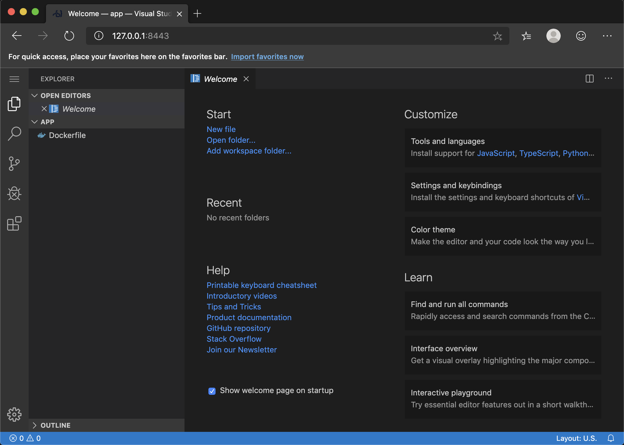The image size is (624, 445).
Task: Open the Search view icon
Action: [x=14, y=133]
